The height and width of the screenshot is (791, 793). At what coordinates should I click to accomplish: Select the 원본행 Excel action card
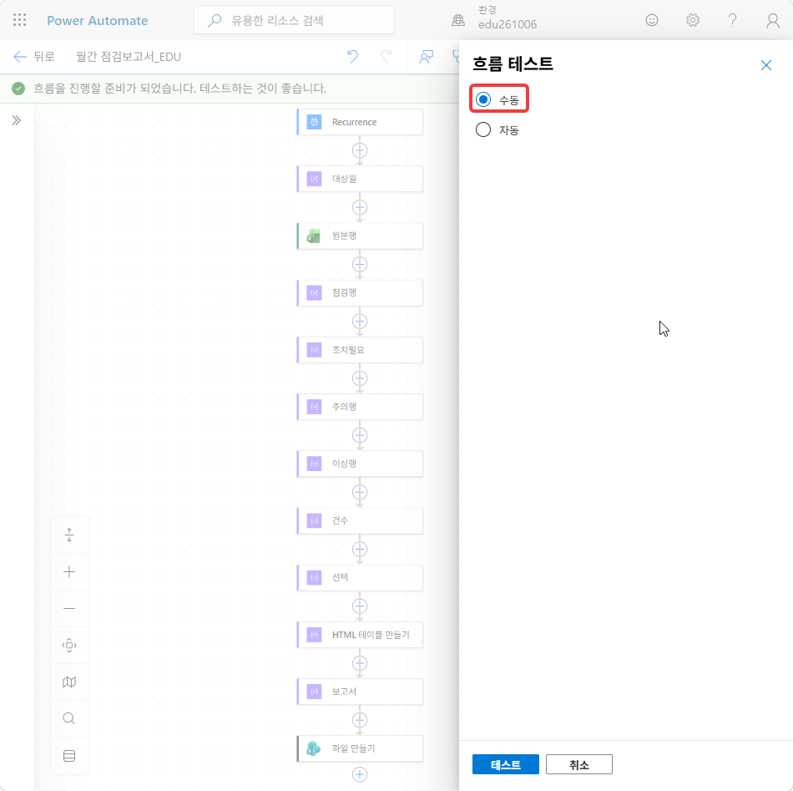(360, 236)
